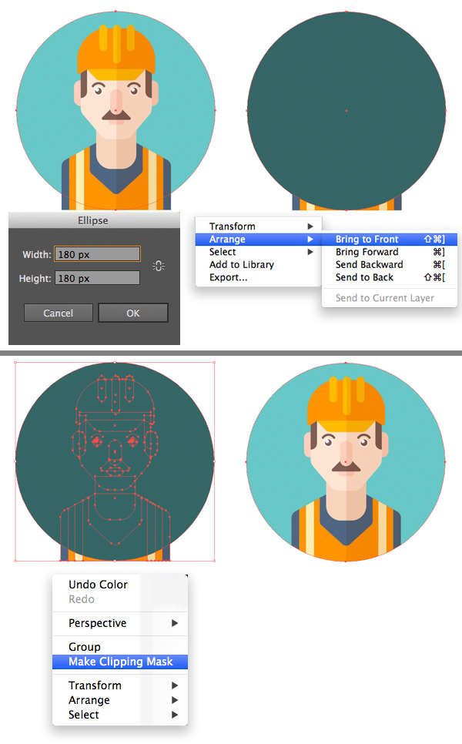Click the Height input field
The height and width of the screenshot is (744, 462).
tap(97, 278)
